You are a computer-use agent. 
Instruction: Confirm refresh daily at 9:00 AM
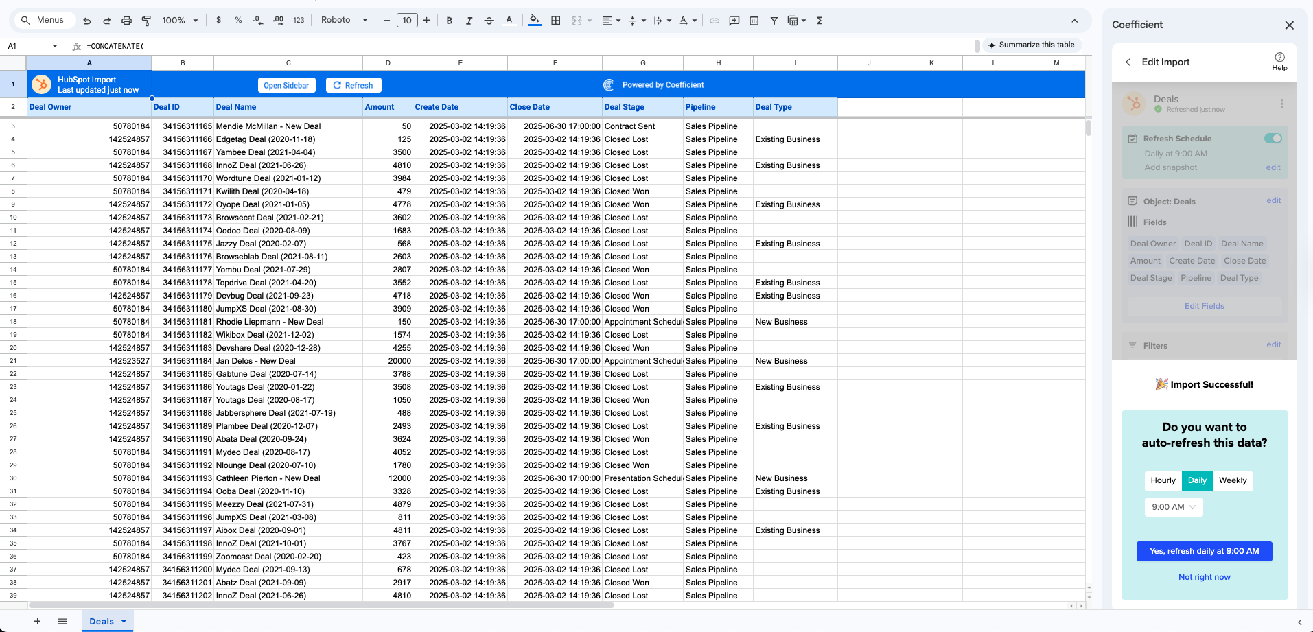1204,551
